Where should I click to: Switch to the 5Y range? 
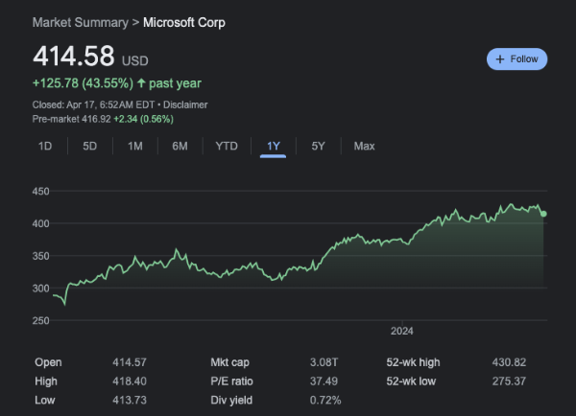(x=318, y=146)
